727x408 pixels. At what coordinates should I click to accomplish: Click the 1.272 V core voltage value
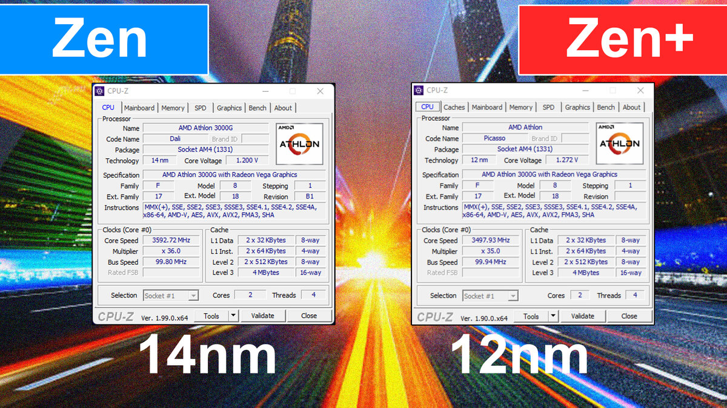tap(567, 160)
